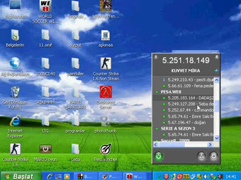Open Ağ Bağlantılarım globe icon
The width and height of the screenshot is (241, 180).
click(x=15, y=67)
